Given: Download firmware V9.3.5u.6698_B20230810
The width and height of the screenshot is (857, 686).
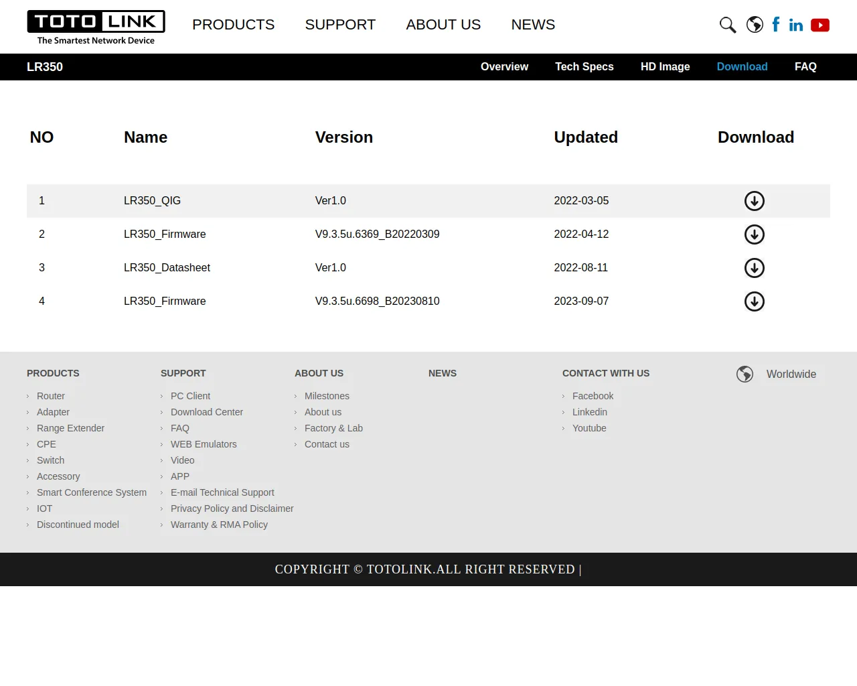Looking at the screenshot, I should [x=755, y=301].
